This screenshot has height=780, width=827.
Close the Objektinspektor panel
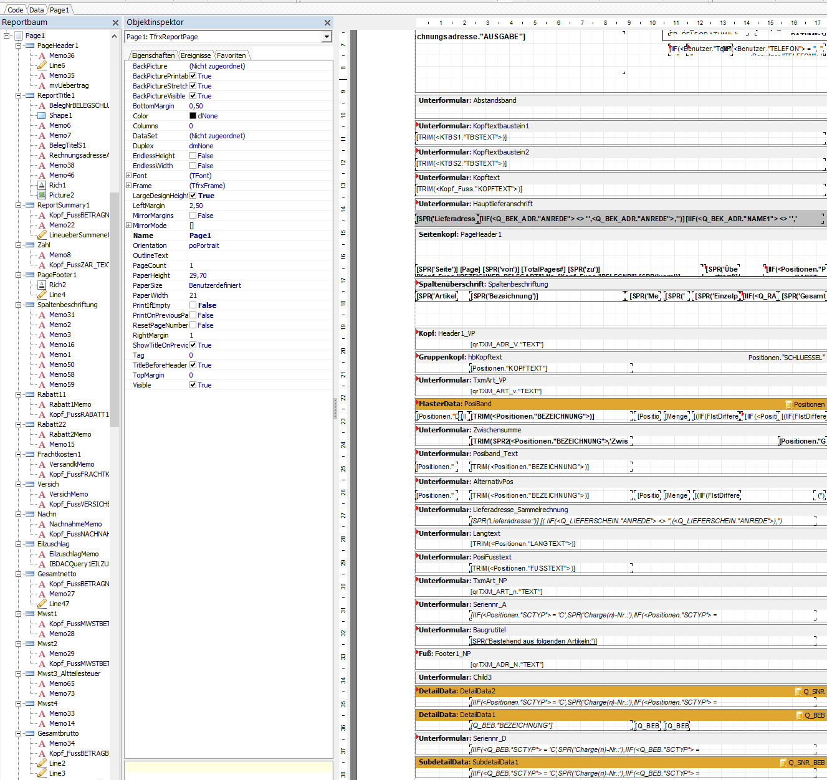click(x=327, y=22)
